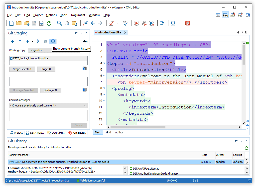Collapse metadata fold on line 9
257x187 pixels.
(104, 94)
